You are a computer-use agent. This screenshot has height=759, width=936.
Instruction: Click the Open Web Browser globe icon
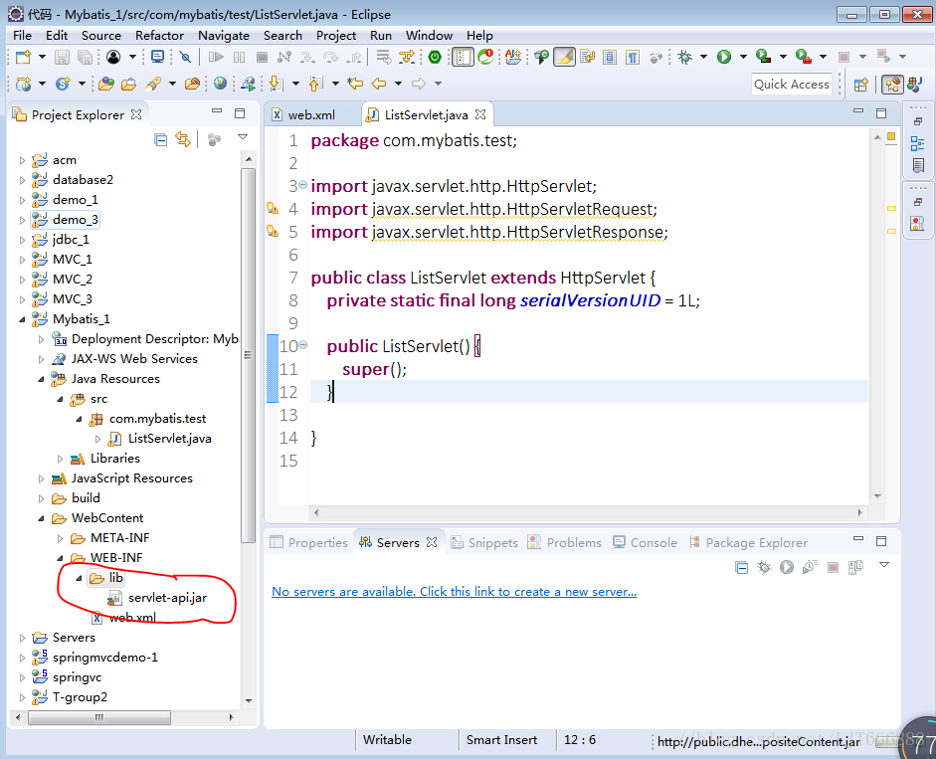click(220, 84)
